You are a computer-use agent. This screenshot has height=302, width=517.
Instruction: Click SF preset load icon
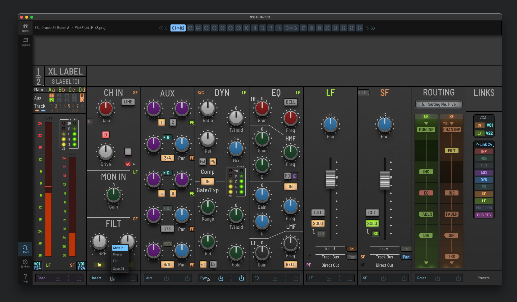pos(383,278)
